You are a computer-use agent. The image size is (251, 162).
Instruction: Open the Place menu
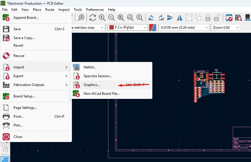tap(37, 10)
